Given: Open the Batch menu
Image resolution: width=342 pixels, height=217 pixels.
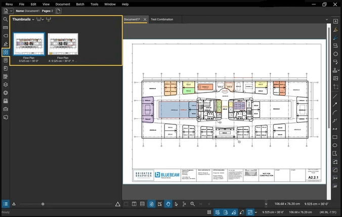Looking at the screenshot, I should [80, 4].
